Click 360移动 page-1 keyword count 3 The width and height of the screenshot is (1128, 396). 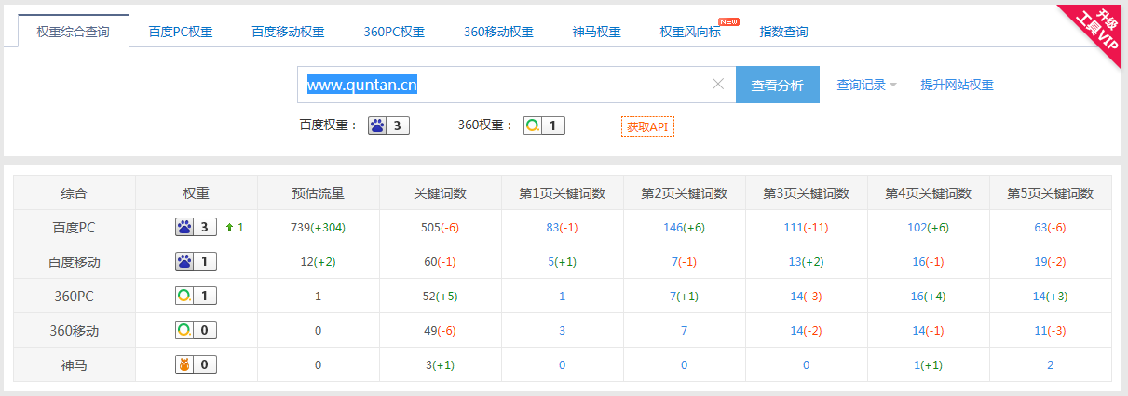pos(562,331)
